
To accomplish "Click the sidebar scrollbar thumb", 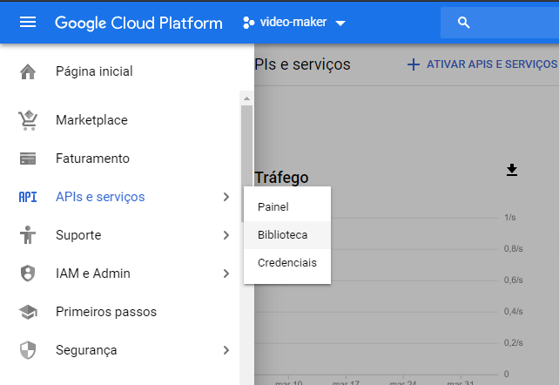I will [246, 163].
